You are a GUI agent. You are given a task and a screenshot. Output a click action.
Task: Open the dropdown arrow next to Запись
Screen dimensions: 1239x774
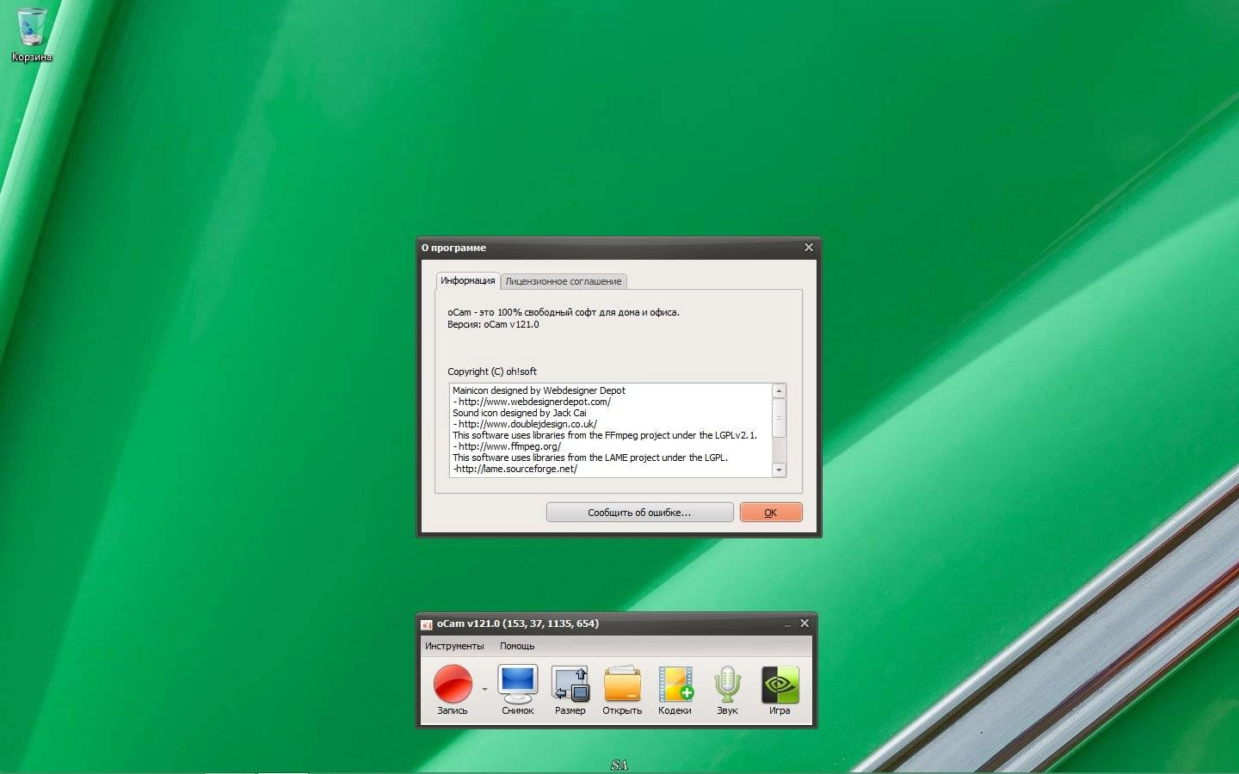point(484,690)
